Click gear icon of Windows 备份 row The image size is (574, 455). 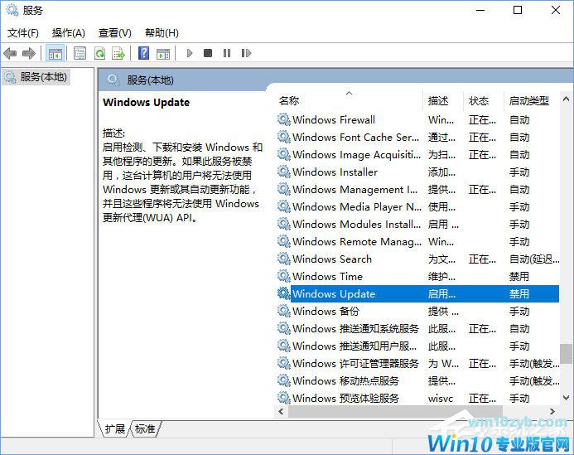284,311
